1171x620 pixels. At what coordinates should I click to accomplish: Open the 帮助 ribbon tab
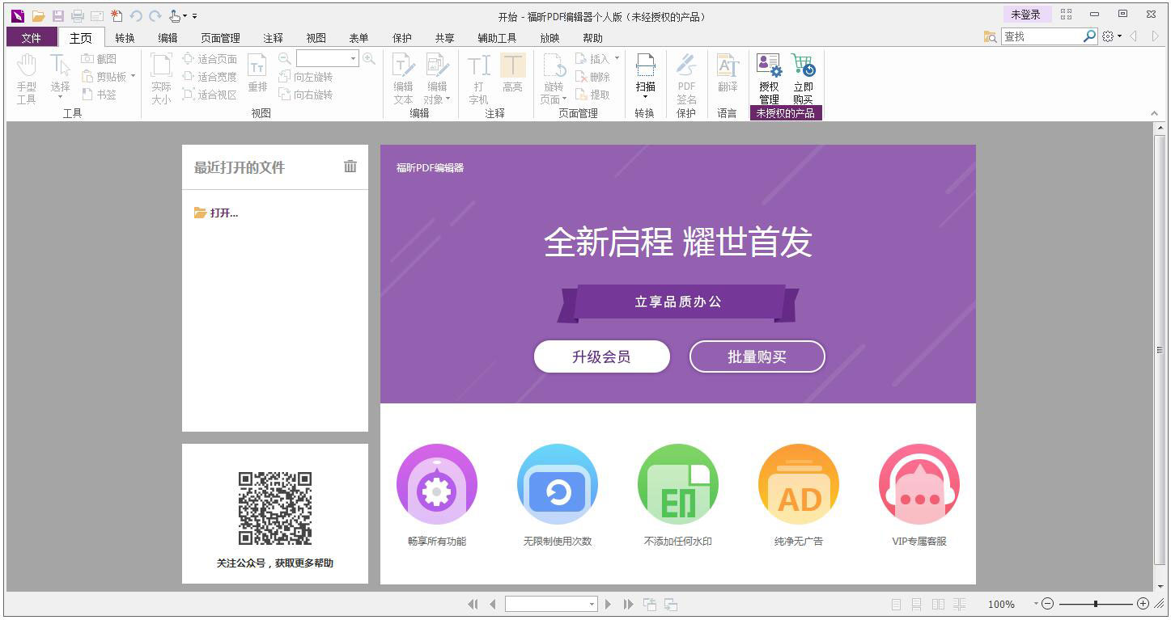tap(592, 37)
